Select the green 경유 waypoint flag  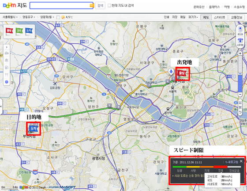[19, 31]
